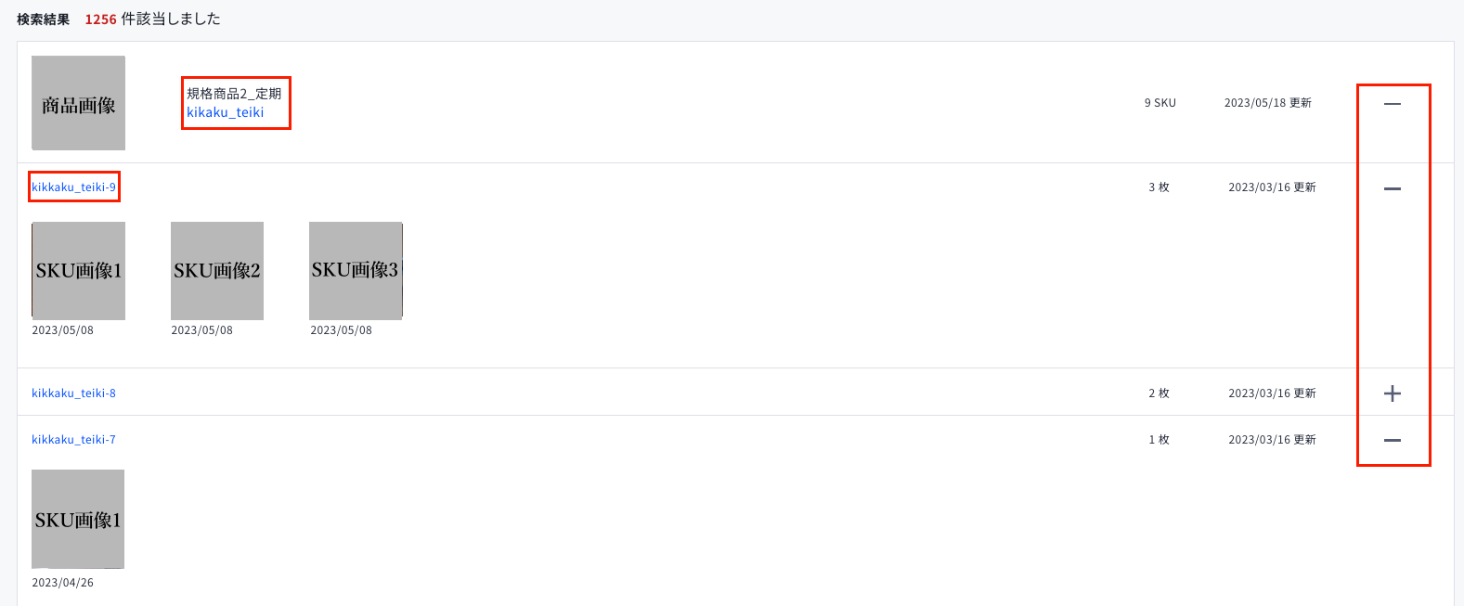Select SKU画像1 thumbnail under kikkaku_teiki-9

pyautogui.click(x=79, y=271)
